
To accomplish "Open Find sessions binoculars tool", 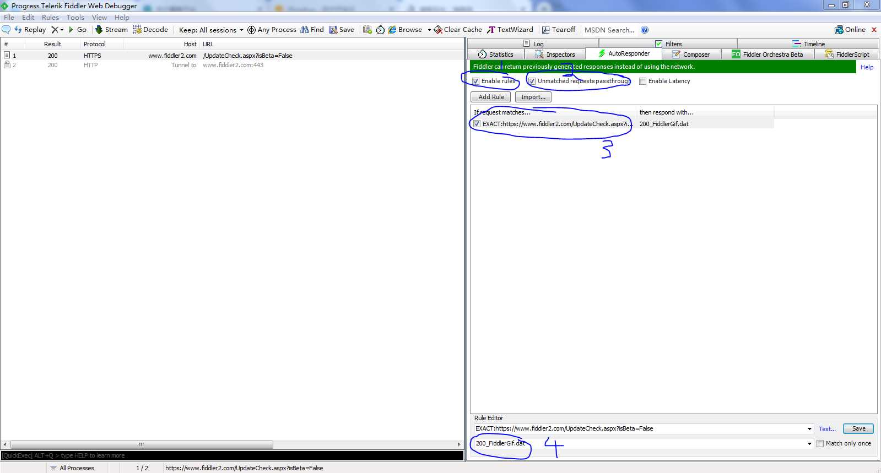I will [312, 30].
